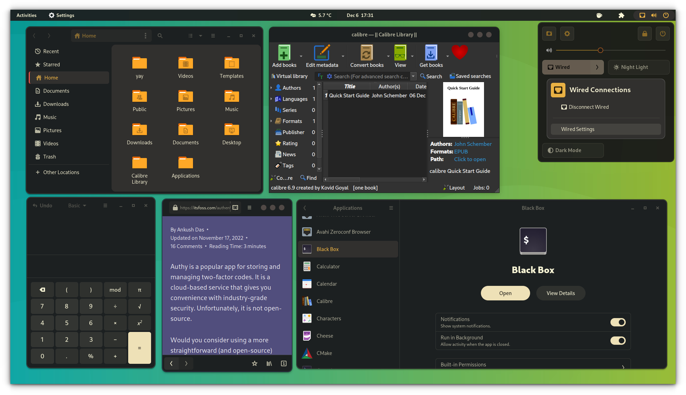Open the Basic mode dropdown in Calculator
The height and width of the screenshot is (395, 686).
(x=77, y=205)
